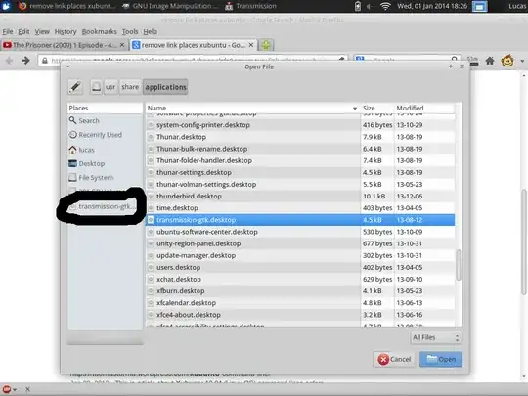
Task: Select xfburn.desktop file
Action: point(300,291)
